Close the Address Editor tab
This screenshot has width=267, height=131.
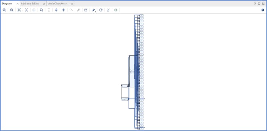tap(44, 4)
